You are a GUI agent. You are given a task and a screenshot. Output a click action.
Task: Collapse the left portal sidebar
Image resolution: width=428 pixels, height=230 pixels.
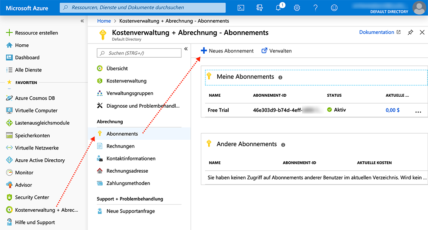point(82,21)
